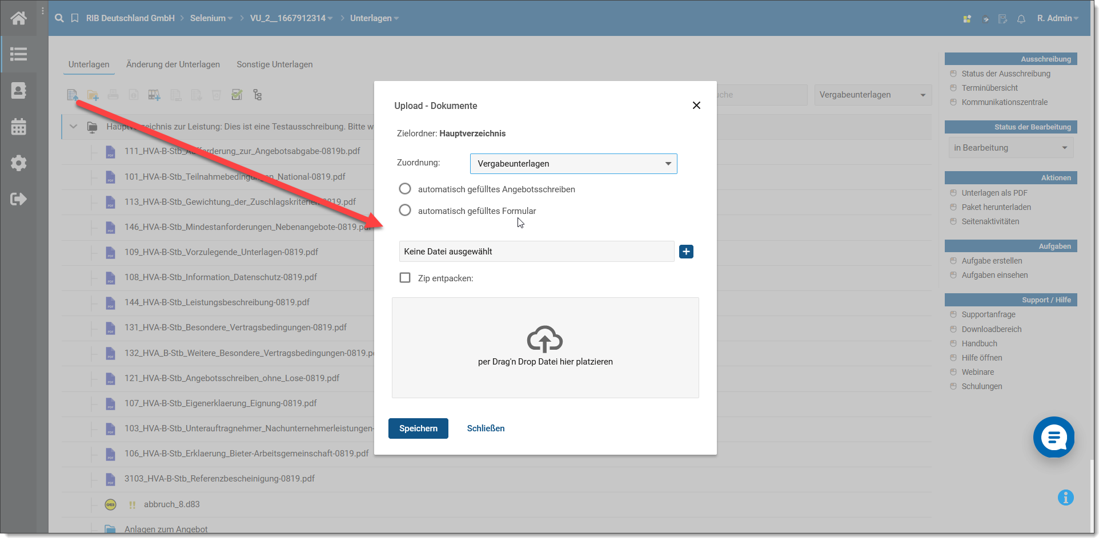Click the add folder toolbar icon
This screenshot has height=542, width=1103.
coord(93,95)
